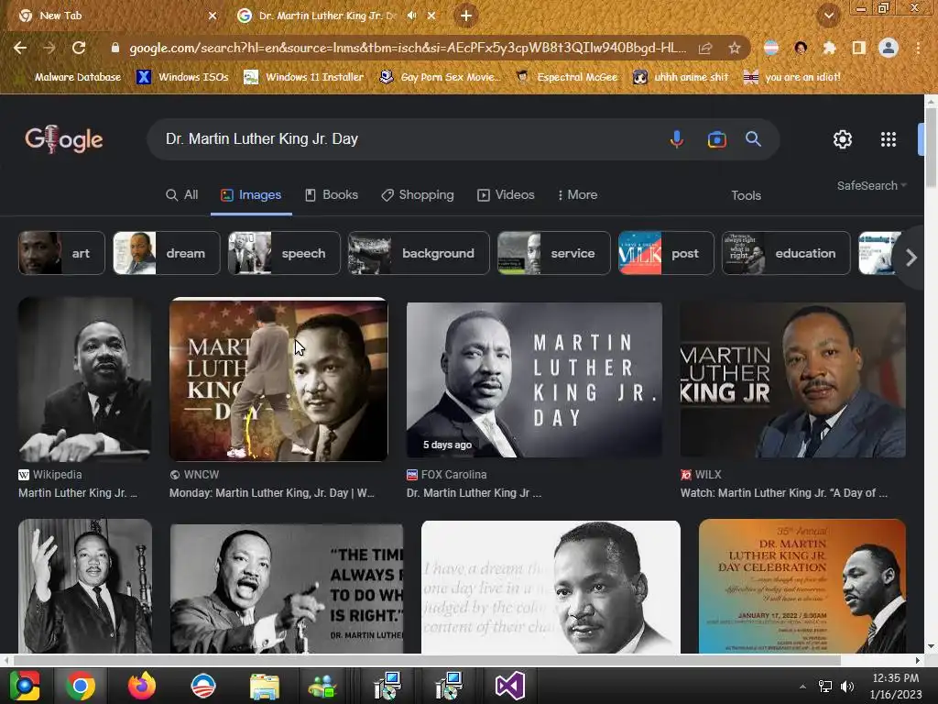Search by image with camera icon
This screenshot has height=704, width=938.
(x=716, y=139)
